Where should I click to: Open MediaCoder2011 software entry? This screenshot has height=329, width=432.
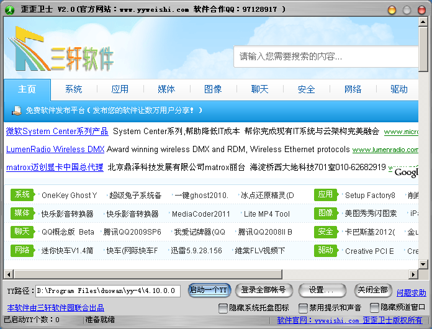pyautogui.click(x=201, y=214)
